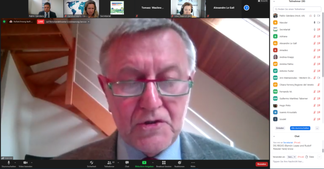324x169 pixels.
Task: Open arrow menu next to Teilnehmer button
Action: point(118,163)
